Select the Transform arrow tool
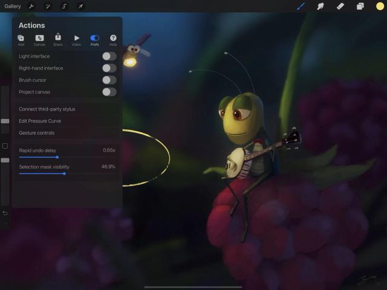Viewport: 387px width, 290px height. click(x=80, y=6)
